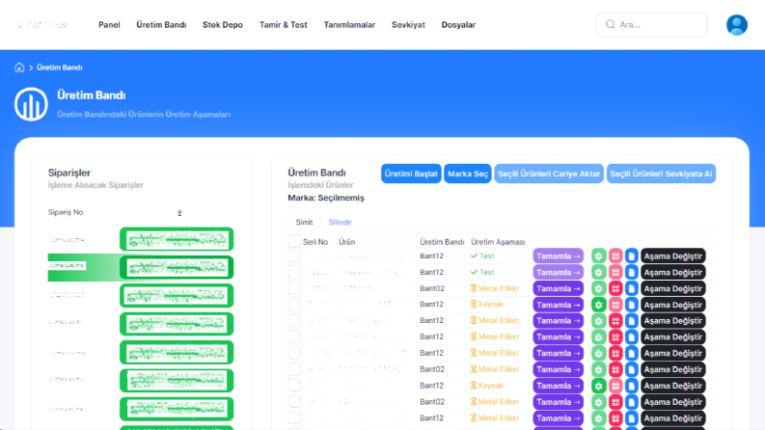Click gear icon in first Bant02 row
Viewport: 765px width, 430px height.
tap(599, 288)
